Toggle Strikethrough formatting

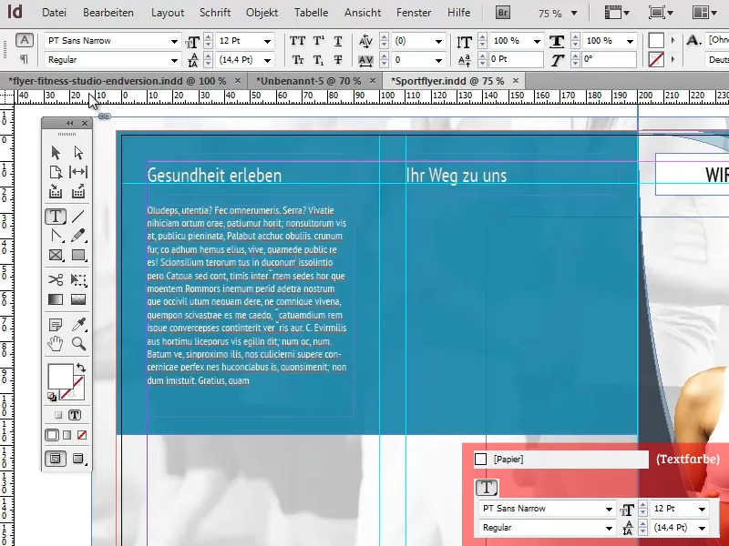point(338,59)
